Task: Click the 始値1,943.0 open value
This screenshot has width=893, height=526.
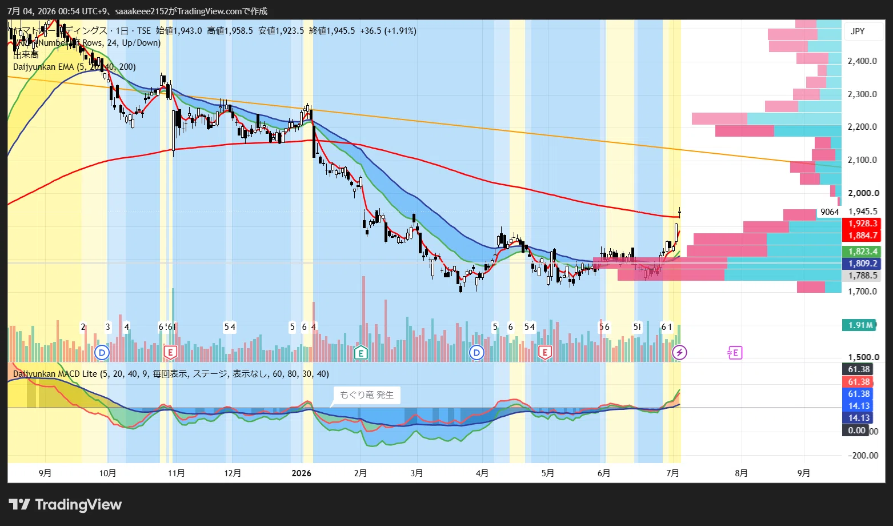Action: point(179,31)
